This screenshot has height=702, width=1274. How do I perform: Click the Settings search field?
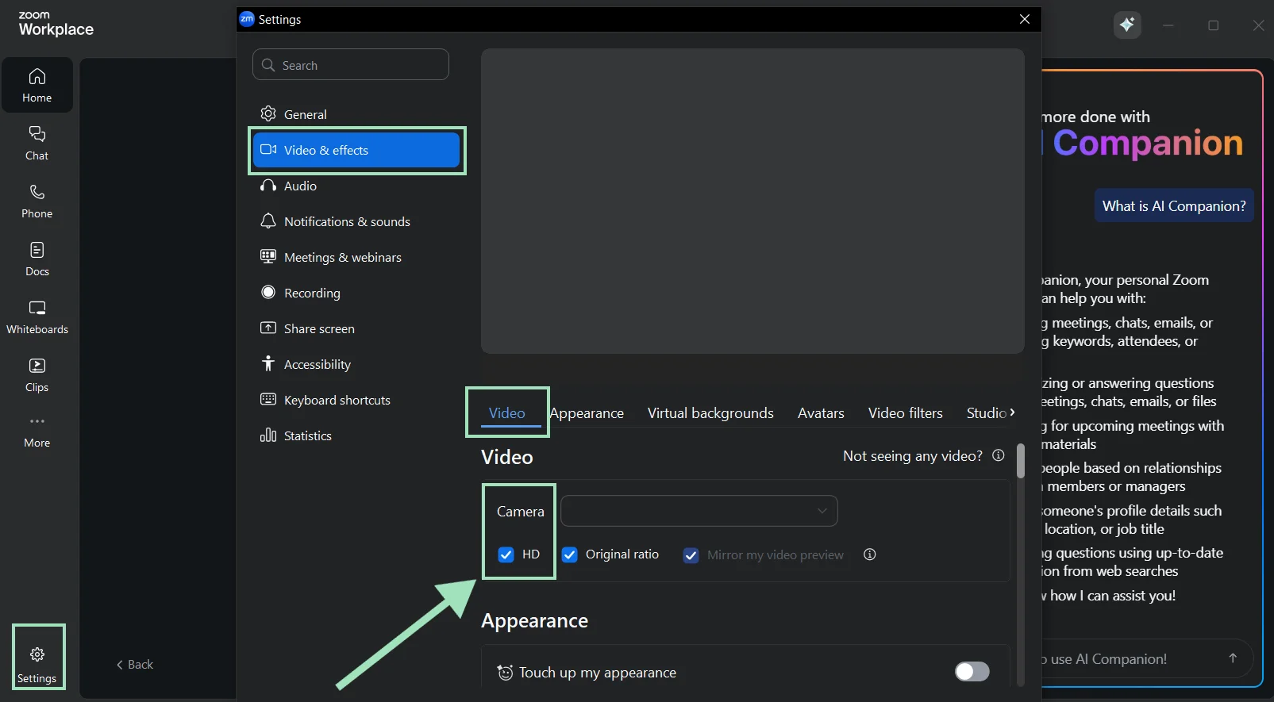[x=351, y=65]
